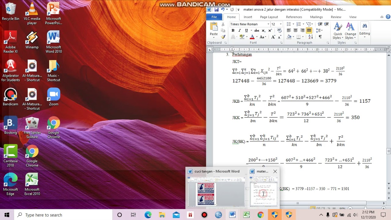Increase paragraph indent
Screen dimensions: 391x220
(326, 24)
